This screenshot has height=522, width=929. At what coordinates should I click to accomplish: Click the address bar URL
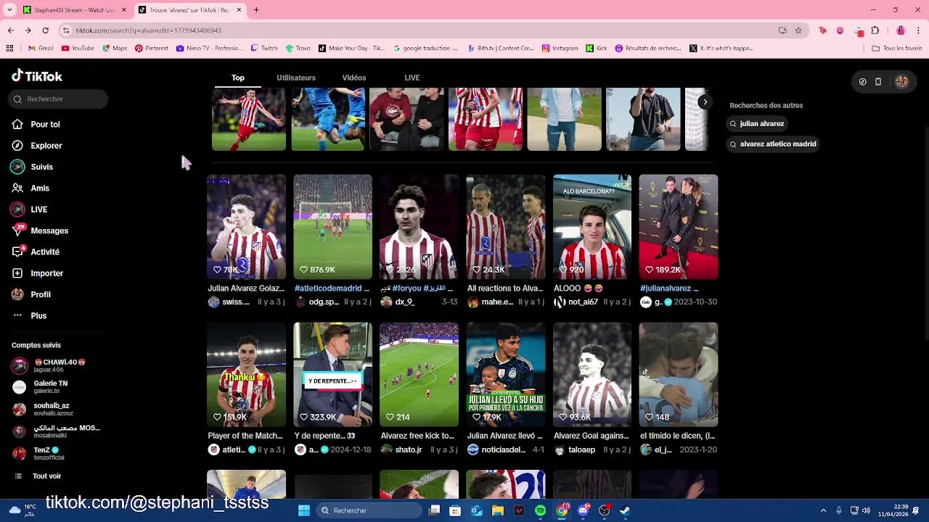click(x=148, y=30)
